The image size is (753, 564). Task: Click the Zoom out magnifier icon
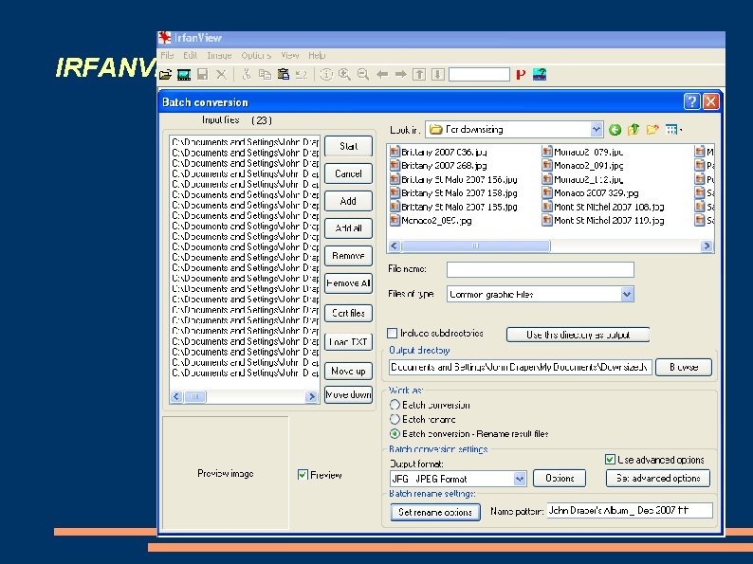363,74
